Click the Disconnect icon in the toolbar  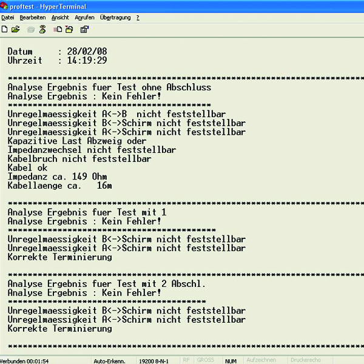(x=42, y=29)
